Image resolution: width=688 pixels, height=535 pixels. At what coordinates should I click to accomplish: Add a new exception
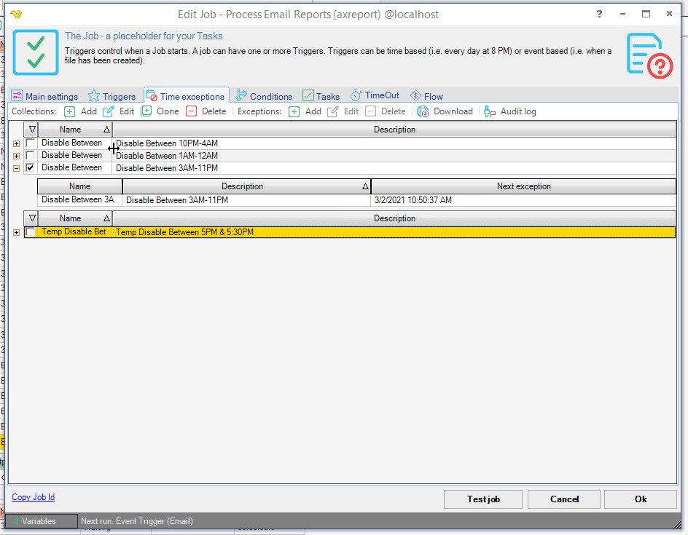294,111
